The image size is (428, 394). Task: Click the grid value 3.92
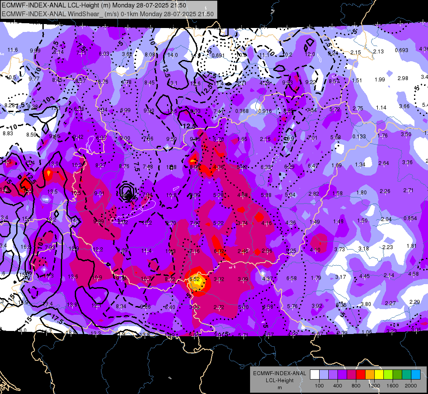(317, 306)
